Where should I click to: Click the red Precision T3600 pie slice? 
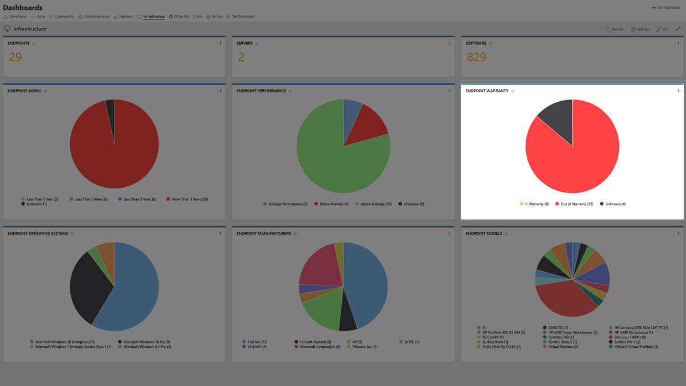click(564, 299)
